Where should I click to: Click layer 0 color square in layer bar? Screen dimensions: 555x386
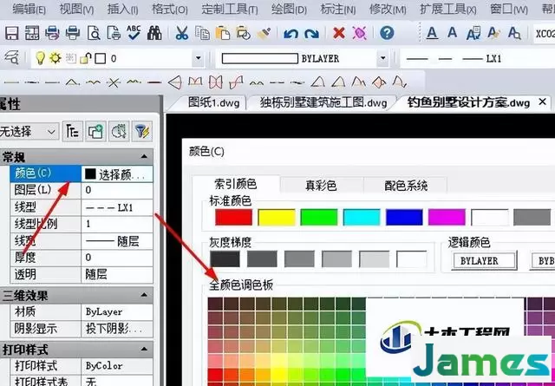click(x=101, y=58)
